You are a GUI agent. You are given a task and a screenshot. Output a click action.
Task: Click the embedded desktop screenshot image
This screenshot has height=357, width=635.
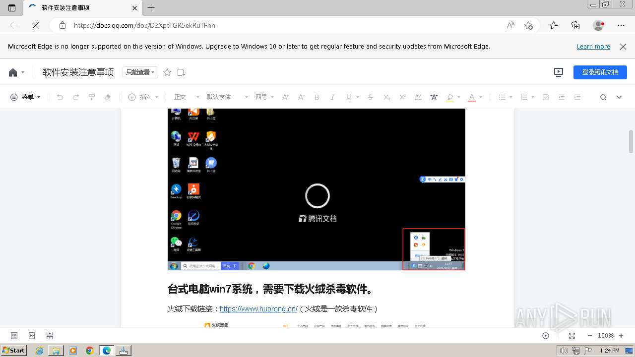tap(317, 189)
